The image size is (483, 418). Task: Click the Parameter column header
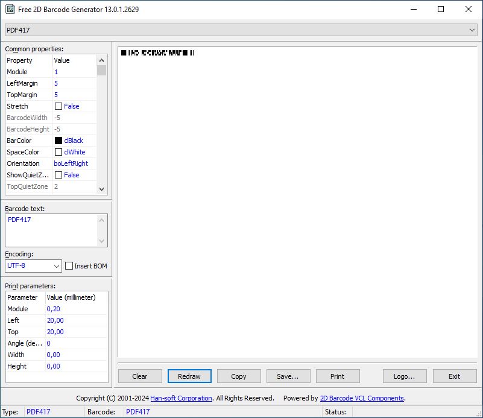click(x=25, y=297)
